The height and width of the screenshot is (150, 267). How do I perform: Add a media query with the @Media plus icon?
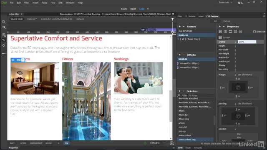tap(180, 55)
